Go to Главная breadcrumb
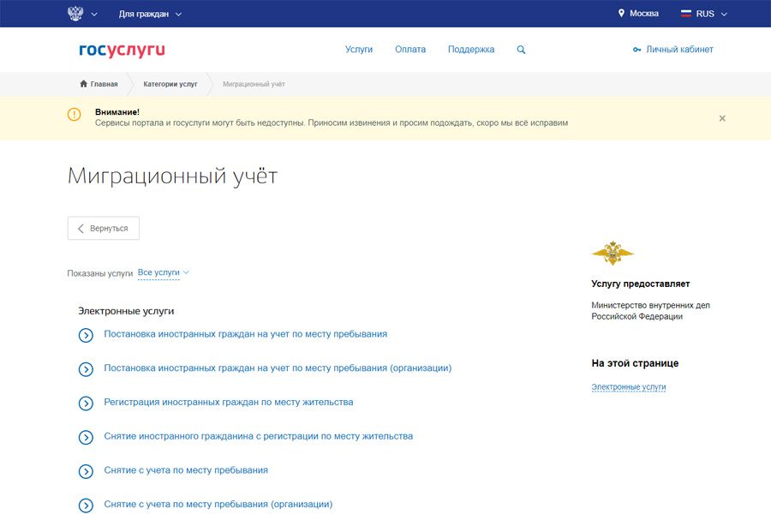This screenshot has width=771, height=514. coord(104,84)
